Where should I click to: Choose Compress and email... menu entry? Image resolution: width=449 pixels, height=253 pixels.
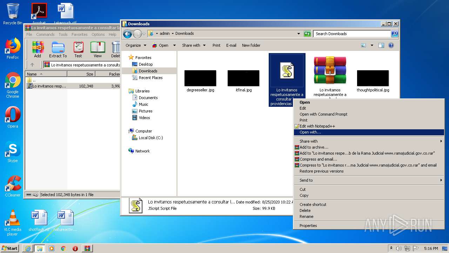369,159
